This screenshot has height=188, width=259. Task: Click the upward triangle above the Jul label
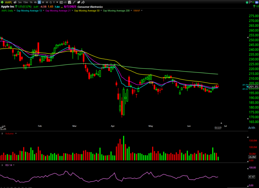(221, 123)
